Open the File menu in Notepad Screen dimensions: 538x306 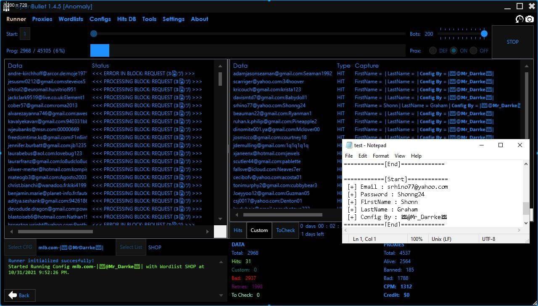tap(349, 156)
